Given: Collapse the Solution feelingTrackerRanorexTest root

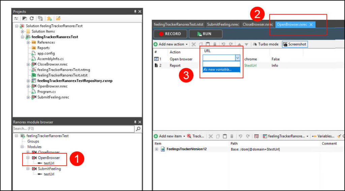Looking at the screenshot, I should click(x=17, y=26).
